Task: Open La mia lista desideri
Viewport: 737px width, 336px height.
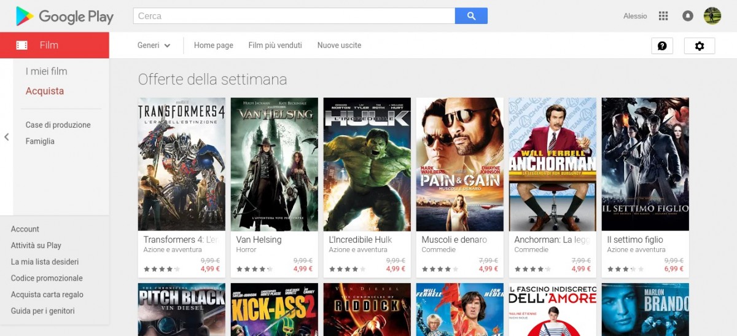Action: 45,262
